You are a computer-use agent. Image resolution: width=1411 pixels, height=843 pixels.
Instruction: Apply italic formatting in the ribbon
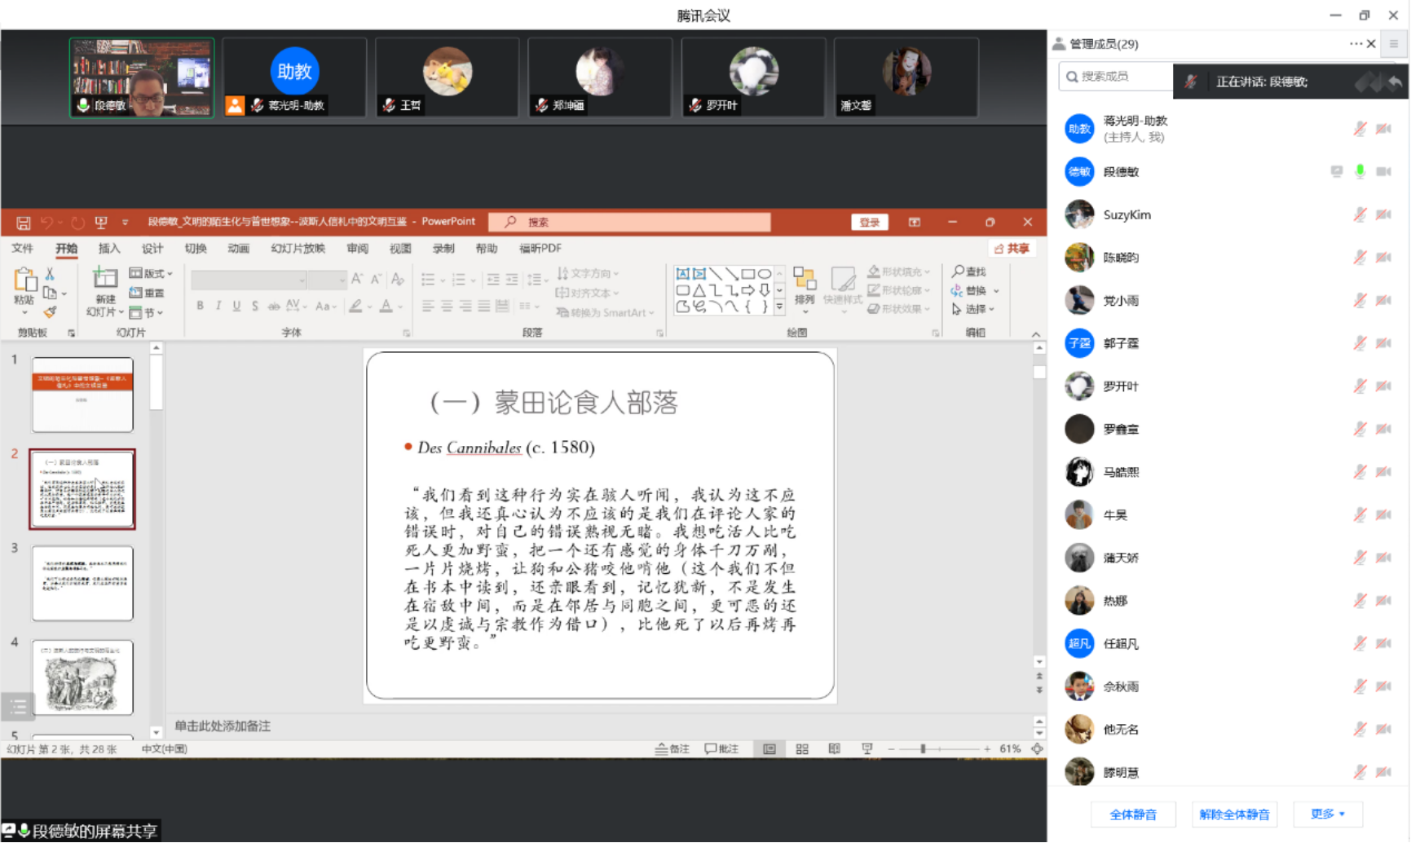(x=218, y=307)
